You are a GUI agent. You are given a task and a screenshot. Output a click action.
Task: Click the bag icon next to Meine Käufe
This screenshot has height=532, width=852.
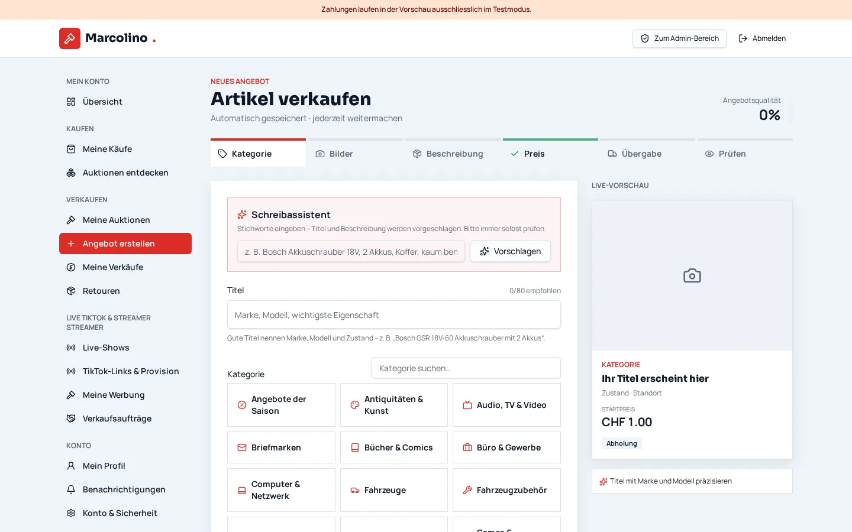[x=71, y=149]
